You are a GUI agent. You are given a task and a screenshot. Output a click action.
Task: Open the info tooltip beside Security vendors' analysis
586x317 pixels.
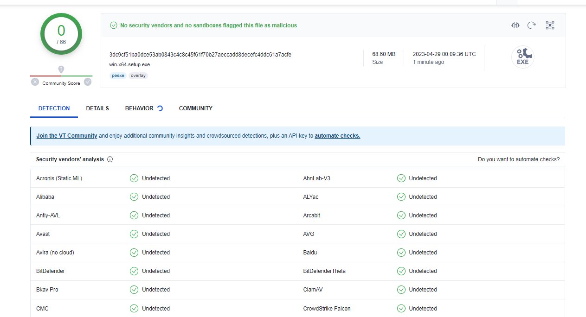[x=110, y=159]
